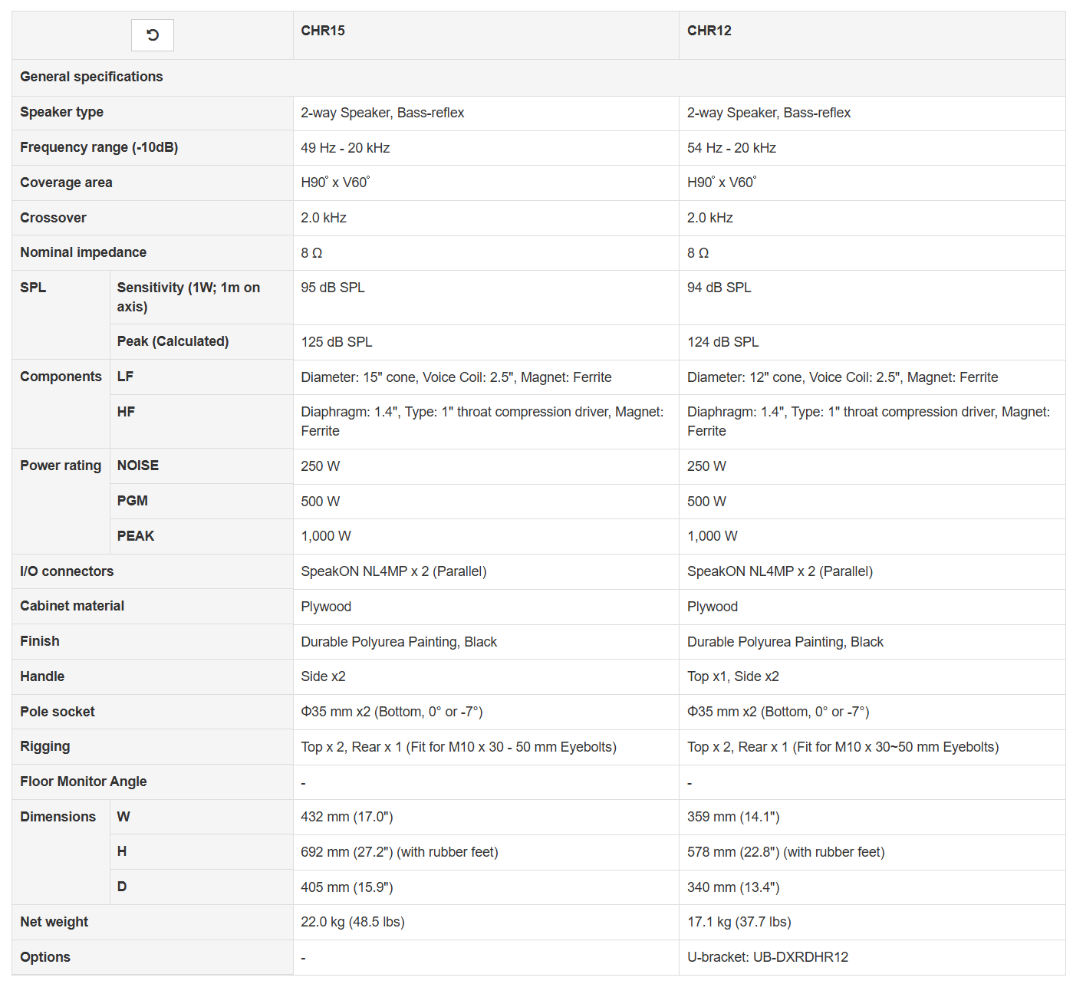
Task: Click the Power rating row label
Action: (x=61, y=466)
